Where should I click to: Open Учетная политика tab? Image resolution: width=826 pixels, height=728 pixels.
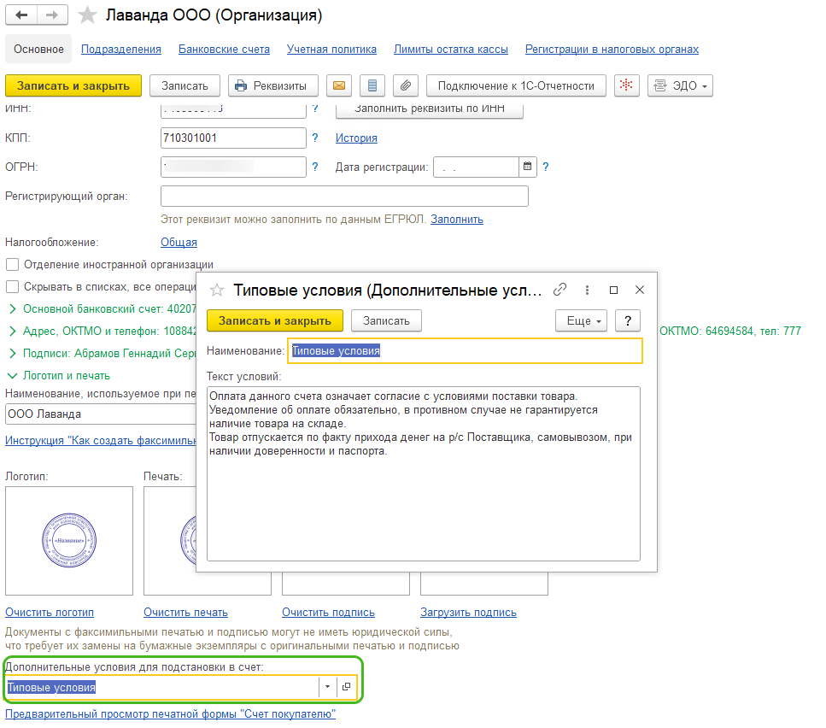pyautogui.click(x=332, y=49)
